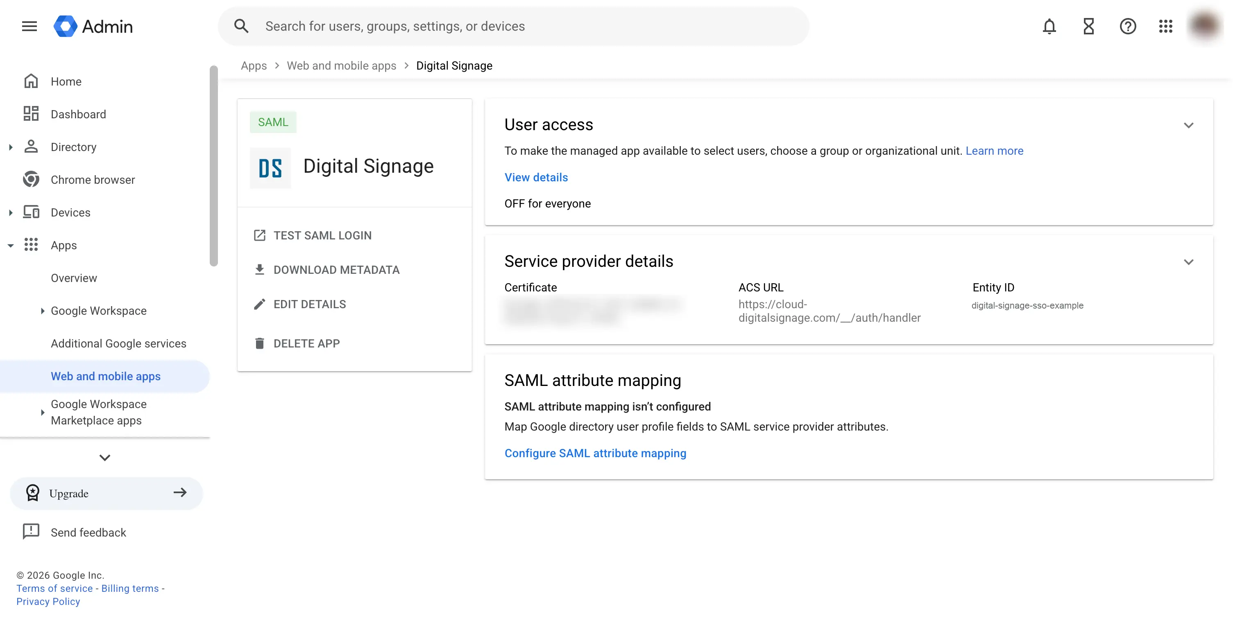The image size is (1233, 618).
Task: Open Terms of service link
Action: click(54, 589)
